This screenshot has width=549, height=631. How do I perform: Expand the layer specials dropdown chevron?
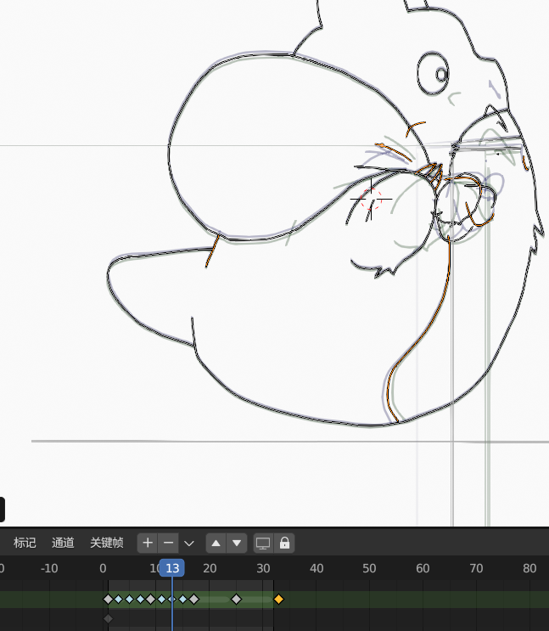[x=189, y=544]
